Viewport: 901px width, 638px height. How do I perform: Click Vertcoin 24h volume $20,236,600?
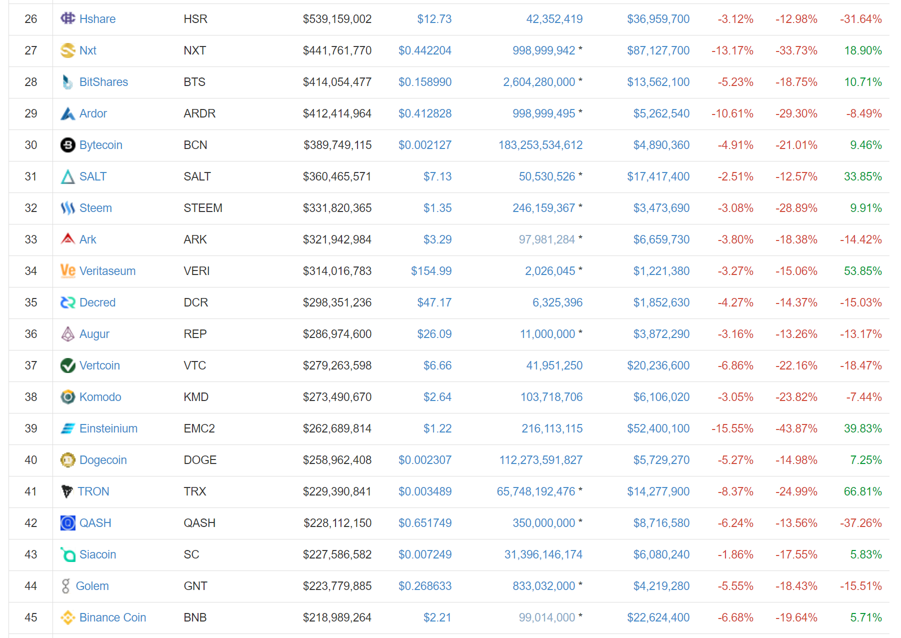coord(658,365)
